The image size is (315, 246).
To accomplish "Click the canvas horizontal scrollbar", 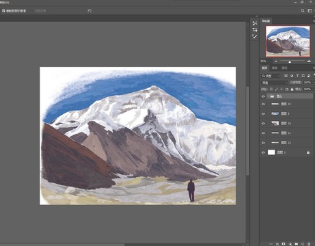I will 62,245.
